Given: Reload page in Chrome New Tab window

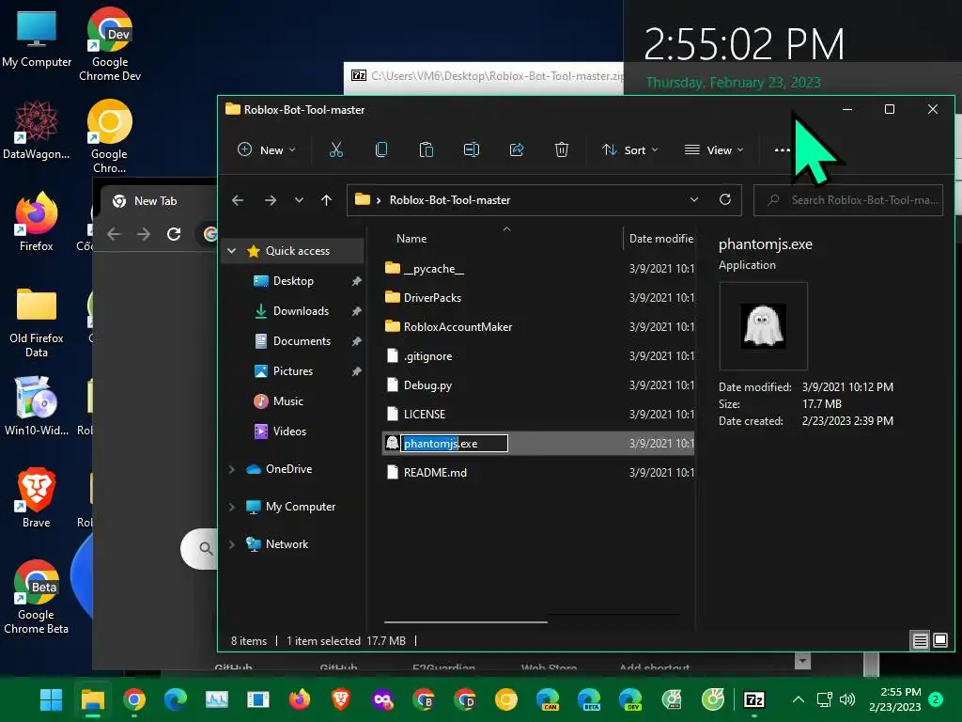Looking at the screenshot, I should click(x=174, y=234).
